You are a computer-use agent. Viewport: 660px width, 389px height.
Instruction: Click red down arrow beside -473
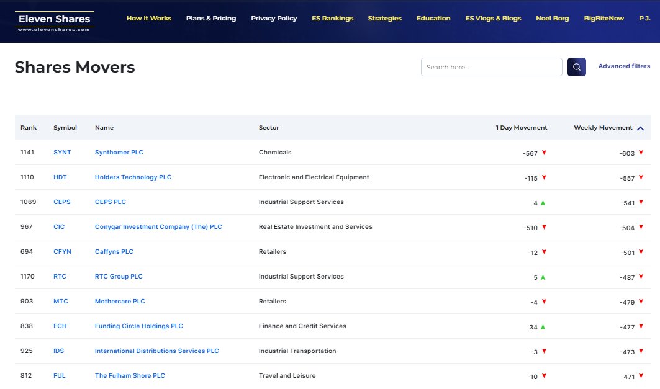[641, 351]
